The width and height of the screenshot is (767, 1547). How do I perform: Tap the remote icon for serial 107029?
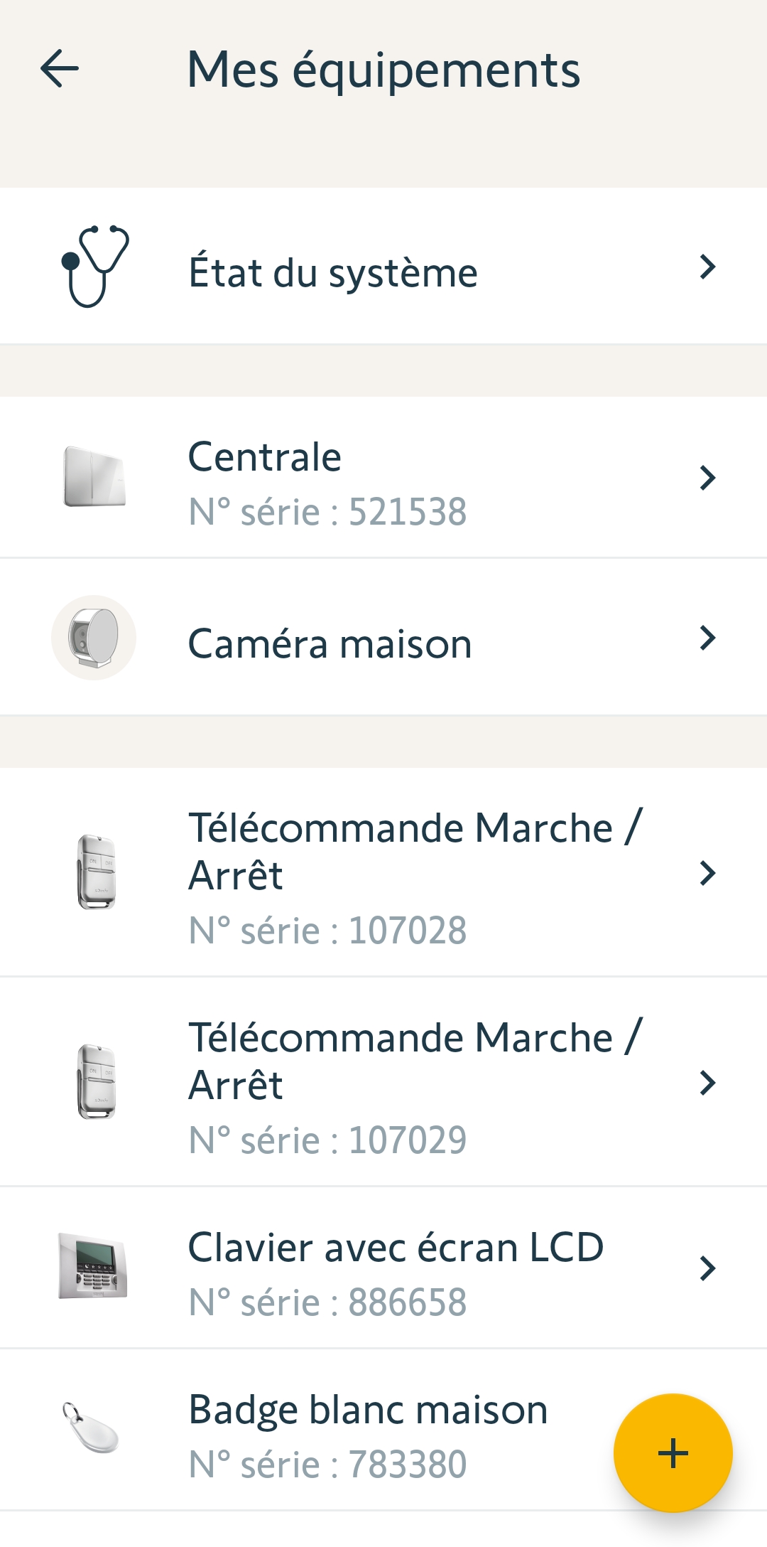96,1081
